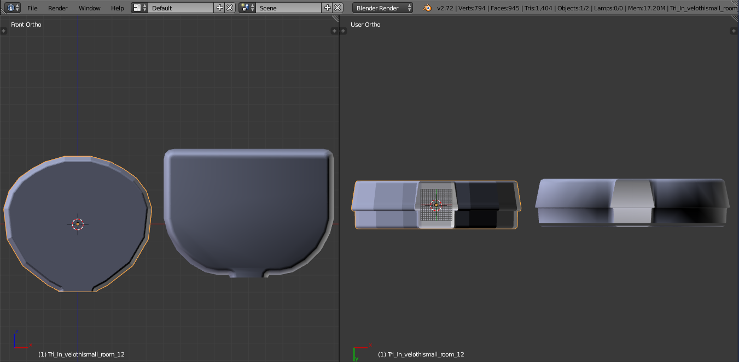Screen dimensions: 739x362
Task: Open the Help menu
Action: (118, 8)
